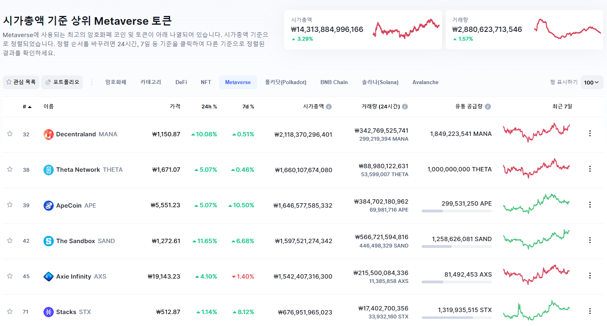Sort by the # rank column
The image size is (607, 326).
click(x=27, y=107)
